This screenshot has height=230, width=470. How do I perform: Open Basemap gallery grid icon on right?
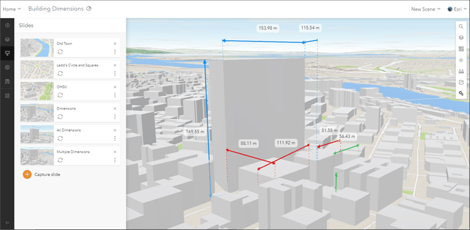point(461,49)
